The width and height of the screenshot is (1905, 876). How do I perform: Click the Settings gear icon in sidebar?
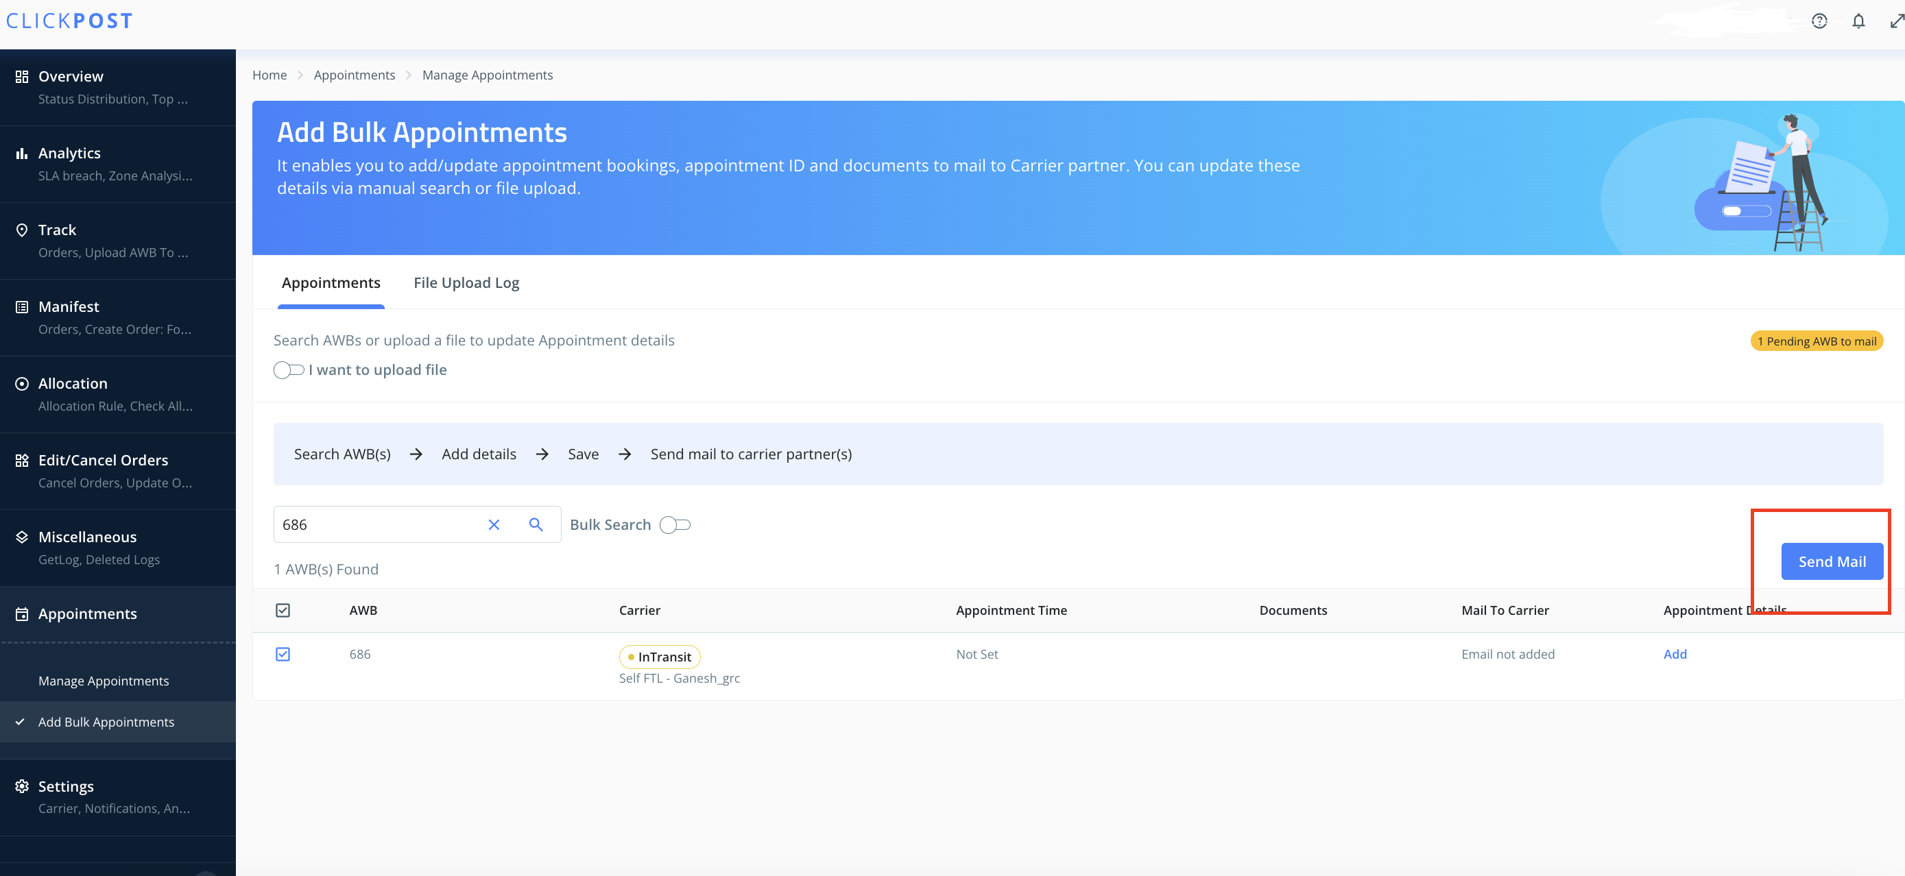click(x=22, y=786)
